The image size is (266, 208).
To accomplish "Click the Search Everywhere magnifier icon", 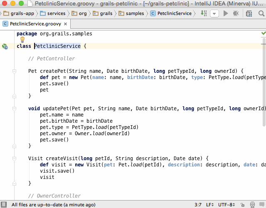I will [x=261, y=13].
